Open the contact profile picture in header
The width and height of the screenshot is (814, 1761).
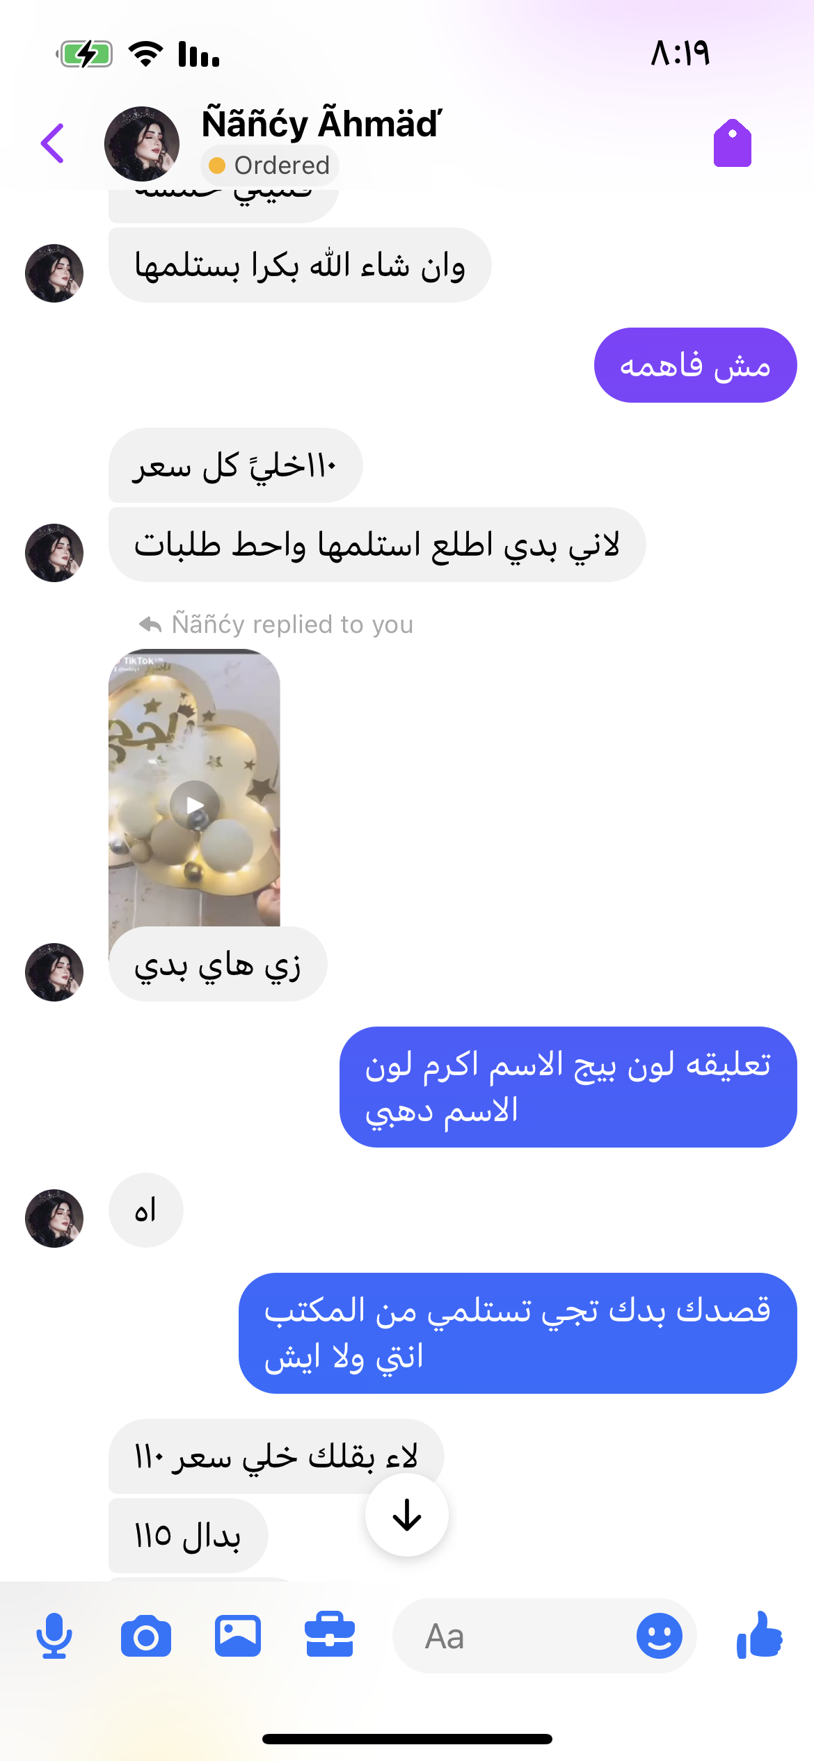142,143
